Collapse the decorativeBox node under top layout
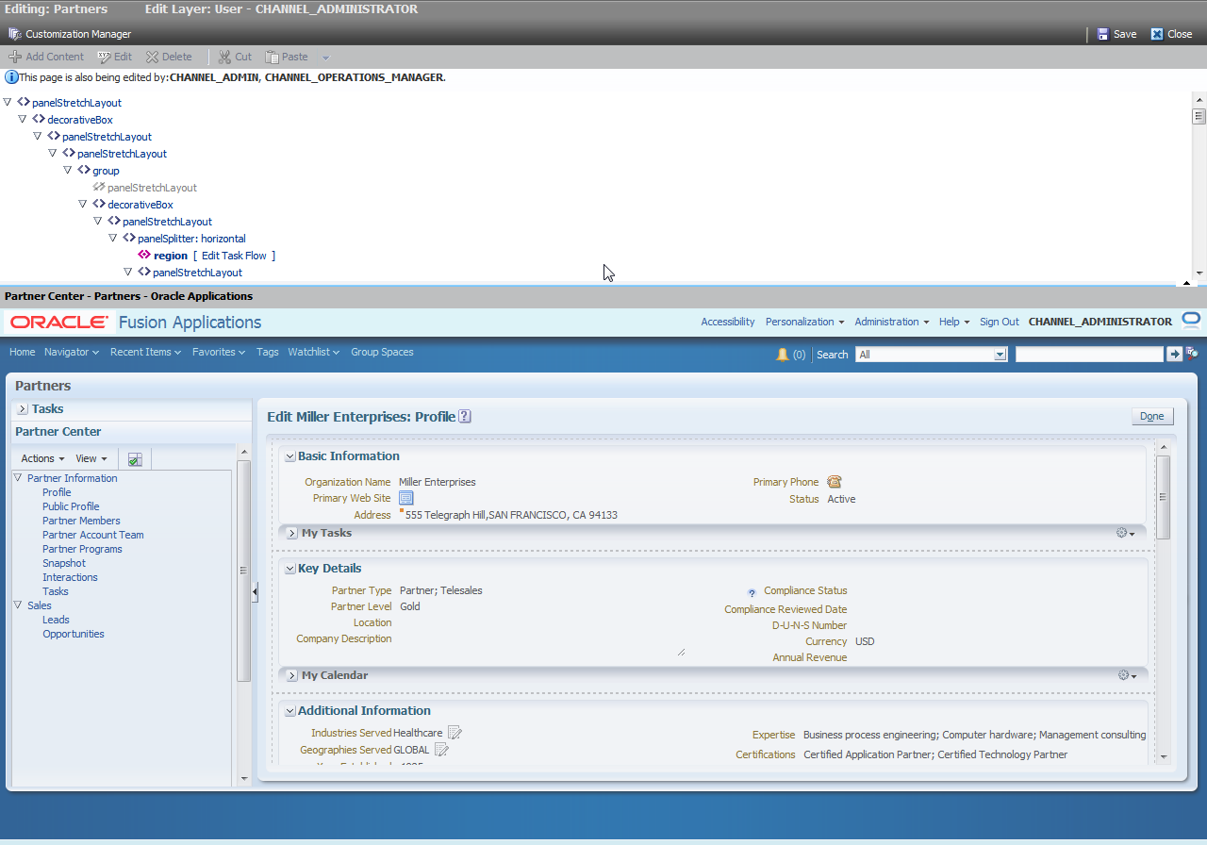Viewport: 1207px width, 845px height. (x=23, y=120)
